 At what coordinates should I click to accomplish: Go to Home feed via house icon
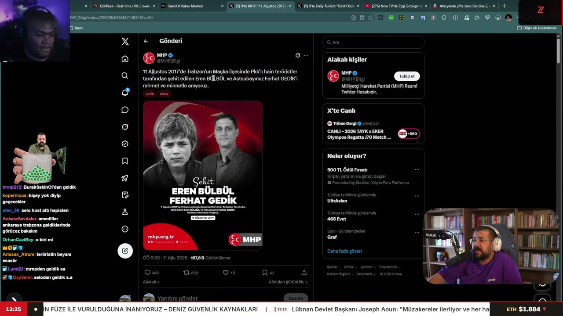pos(125,59)
